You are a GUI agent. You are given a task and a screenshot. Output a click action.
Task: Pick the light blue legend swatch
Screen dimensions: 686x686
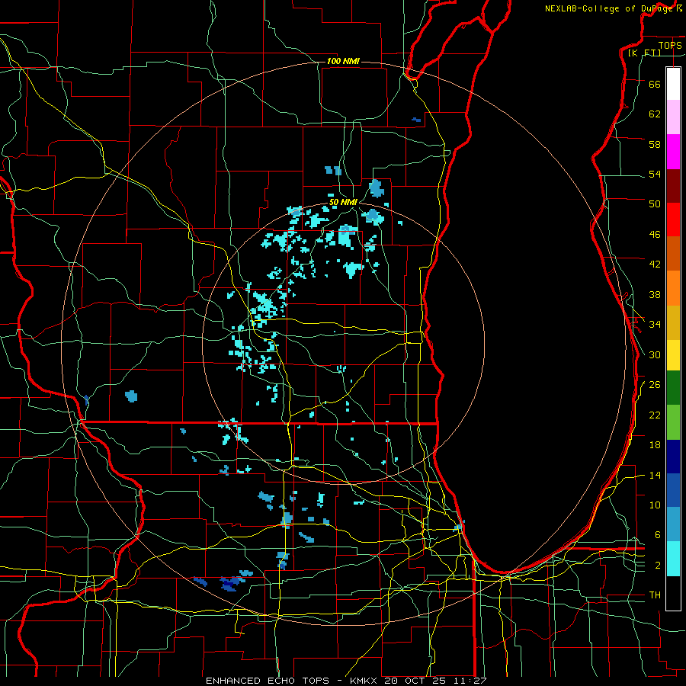[673, 524]
